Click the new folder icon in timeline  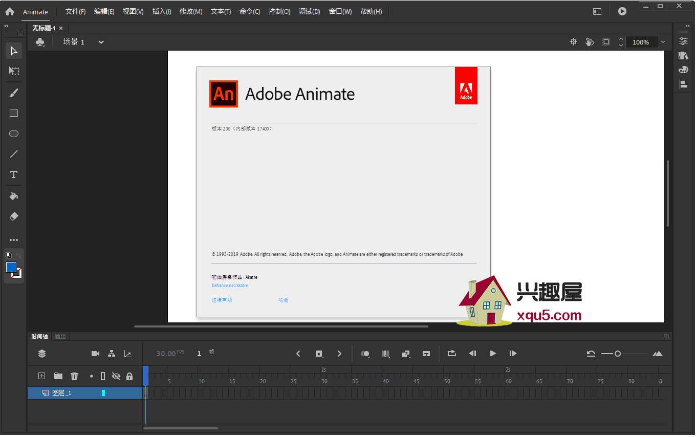tap(58, 376)
